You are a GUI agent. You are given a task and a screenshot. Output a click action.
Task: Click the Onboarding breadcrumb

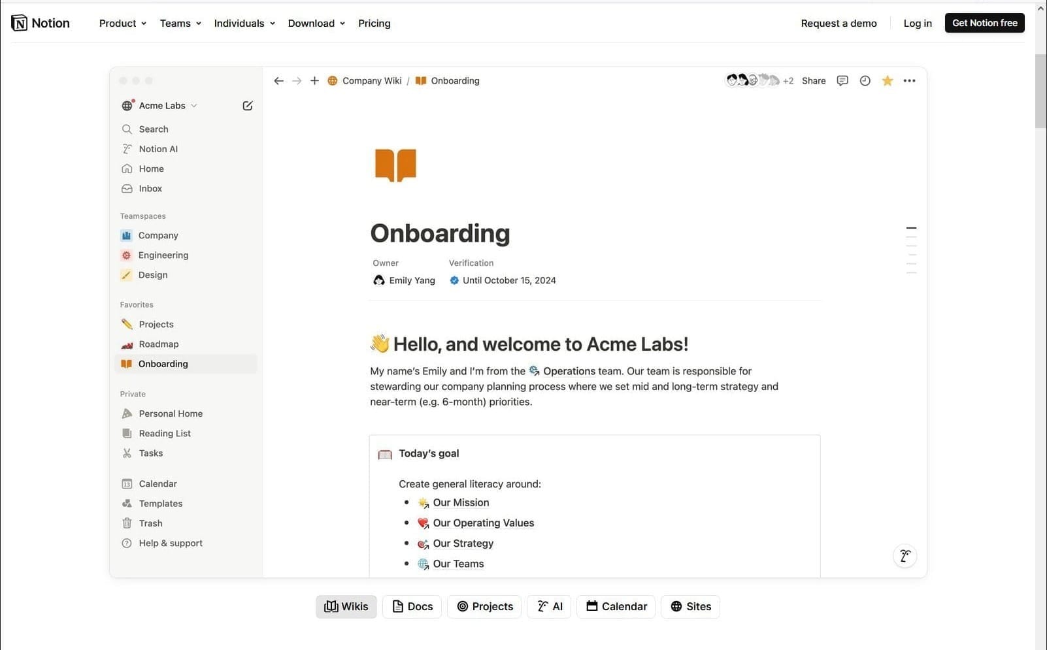pos(448,81)
